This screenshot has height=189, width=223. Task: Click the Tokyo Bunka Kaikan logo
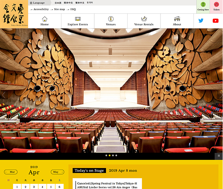pos(14,14)
